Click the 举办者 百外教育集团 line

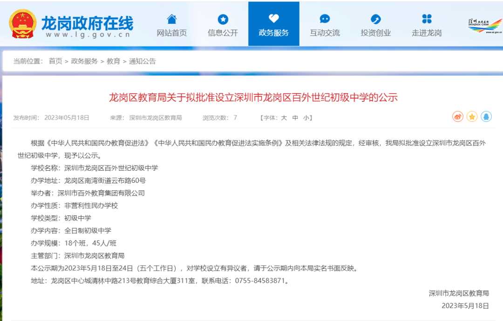pos(88,193)
